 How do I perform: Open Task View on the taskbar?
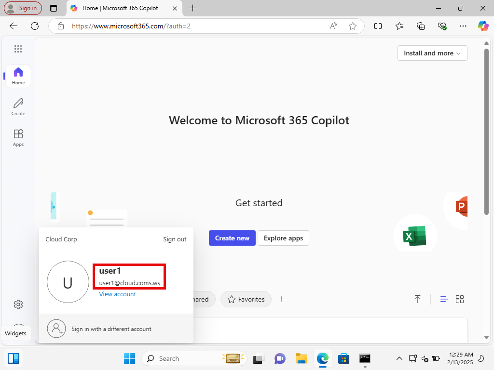point(259,358)
